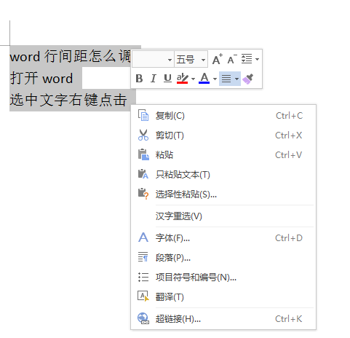The width and height of the screenshot is (350, 338).
Task: Click the Ctrl+C shortcut label
Action: (289, 116)
